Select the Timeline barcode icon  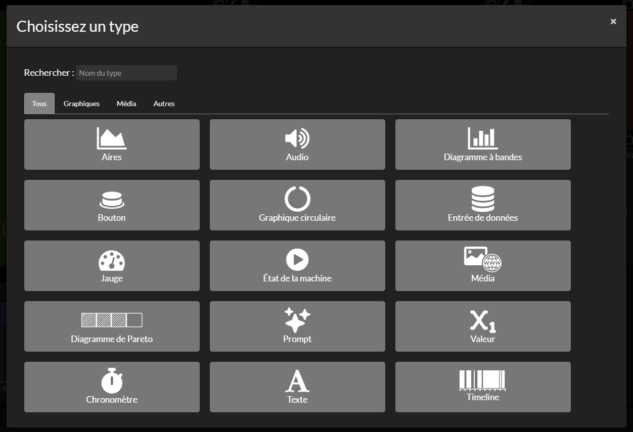click(483, 380)
